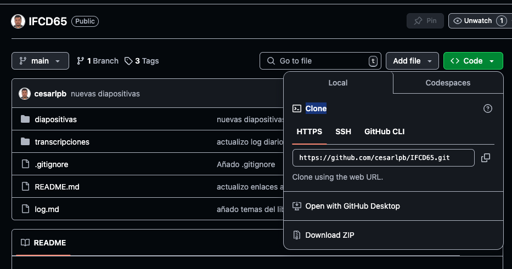Open the main branch selector dropdown
The image size is (512, 269).
(x=40, y=61)
